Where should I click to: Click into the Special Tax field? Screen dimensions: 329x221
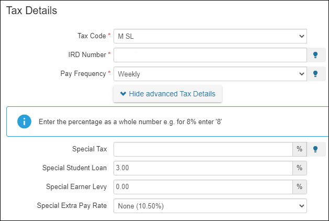(202, 149)
